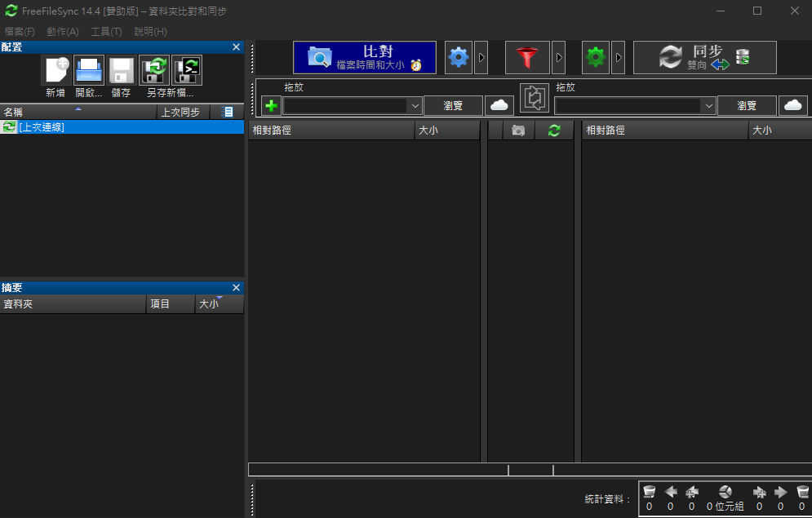Browse for left folder (瀏覽)
The image size is (812, 518).
[x=453, y=105]
